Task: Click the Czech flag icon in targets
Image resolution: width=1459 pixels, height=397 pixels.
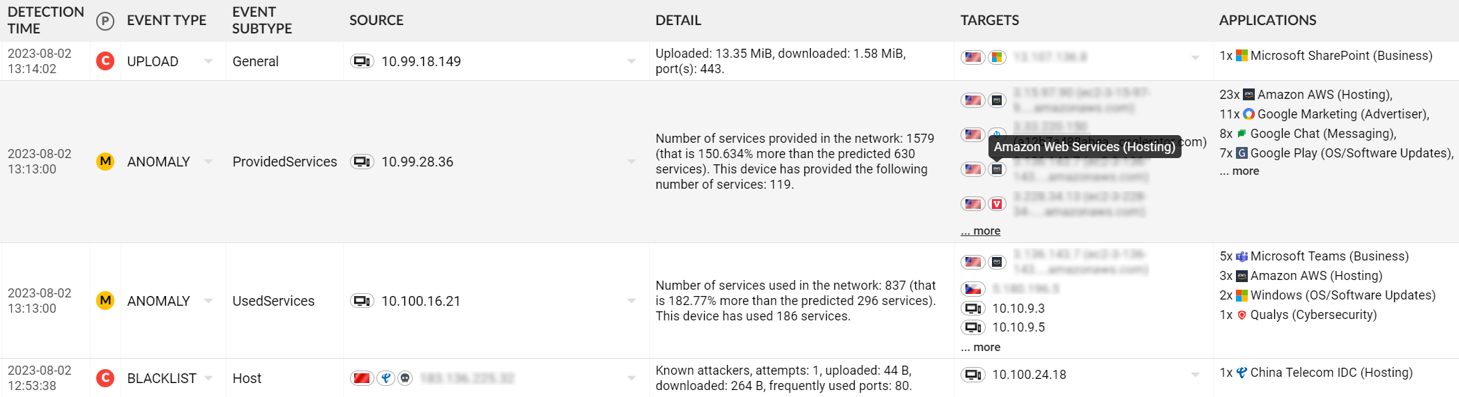Action: click(x=972, y=288)
